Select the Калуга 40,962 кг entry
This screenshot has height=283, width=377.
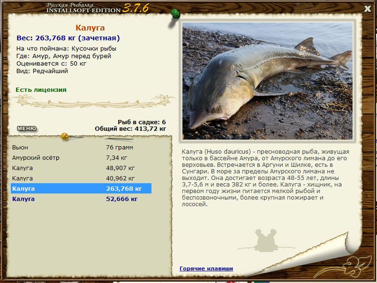tap(81, 178)
